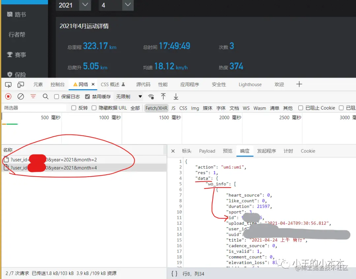This screenshot has height=279, width=356.
Task: Click the network timeline overview bar
Action: pos(178,128)
